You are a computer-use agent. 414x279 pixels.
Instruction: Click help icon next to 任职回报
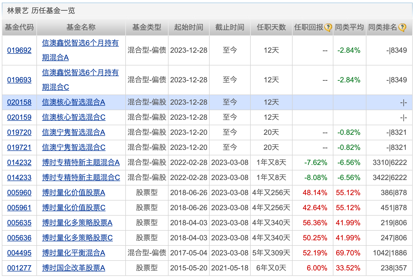328,27
